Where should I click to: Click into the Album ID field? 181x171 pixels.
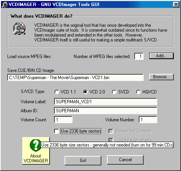[105, 111]
